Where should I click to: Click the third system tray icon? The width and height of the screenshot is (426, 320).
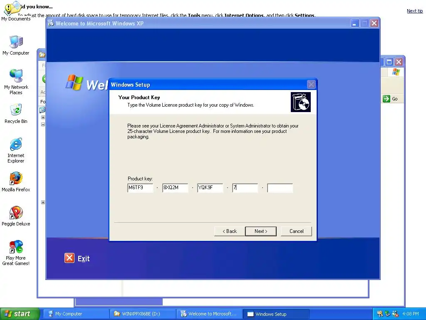click(395, 314)
